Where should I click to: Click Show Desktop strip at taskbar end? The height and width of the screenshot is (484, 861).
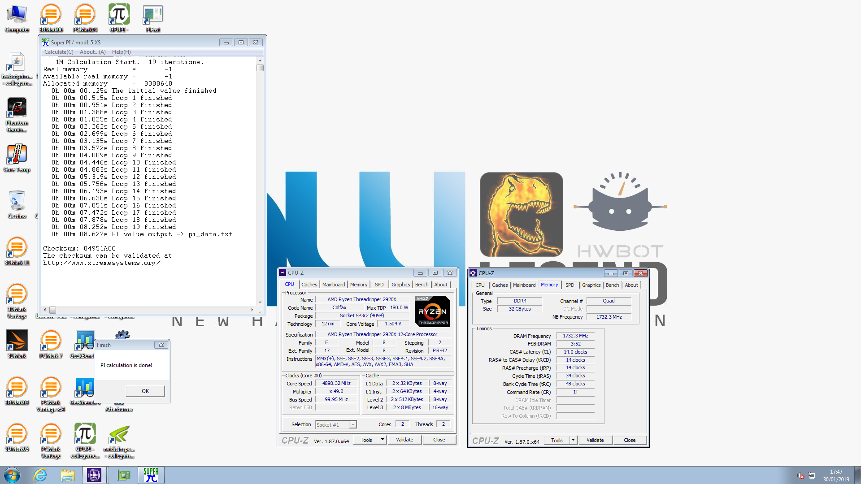click(858, 475)
